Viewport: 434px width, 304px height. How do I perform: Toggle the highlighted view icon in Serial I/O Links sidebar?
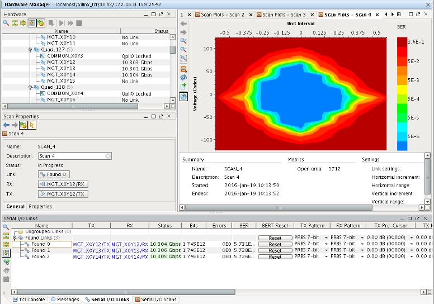point(6,253)
